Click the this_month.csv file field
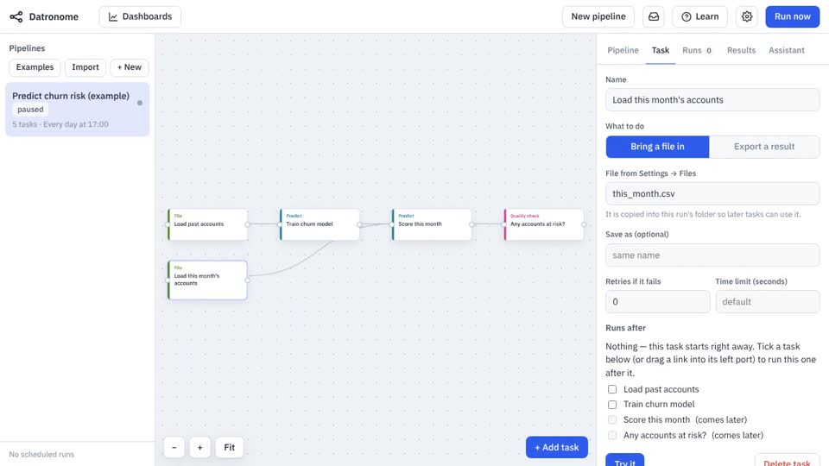This screenshot has width=829, height=466. pos(712,193)
